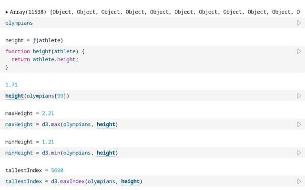
Task: Click height reference in d3.maxIndex call
Action: (x=130, y=181)
